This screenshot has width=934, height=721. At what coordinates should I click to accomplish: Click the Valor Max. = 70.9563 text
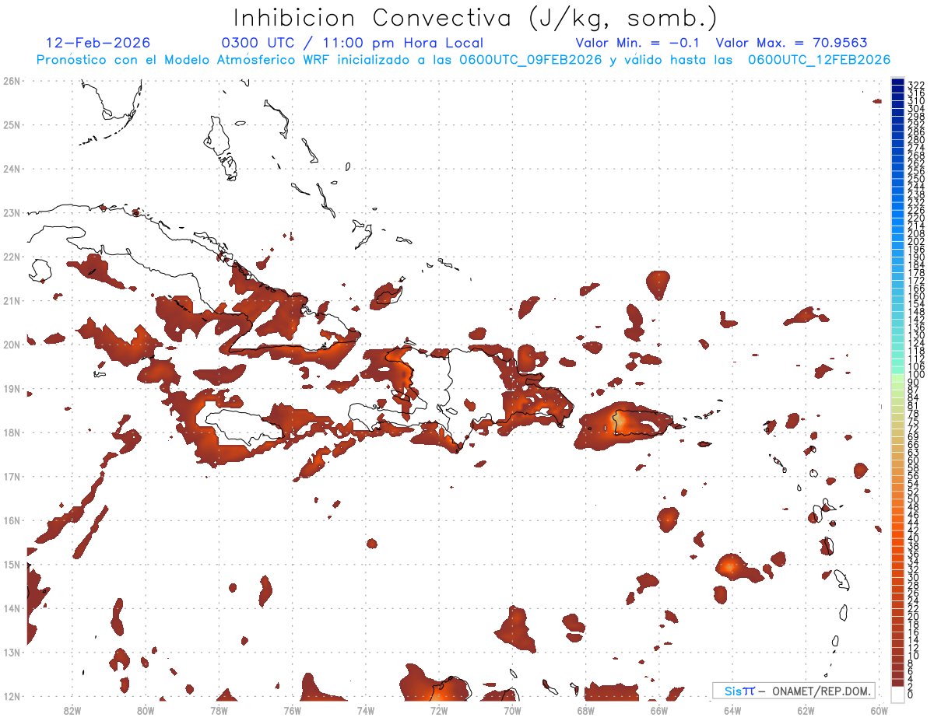pos(791,43)
